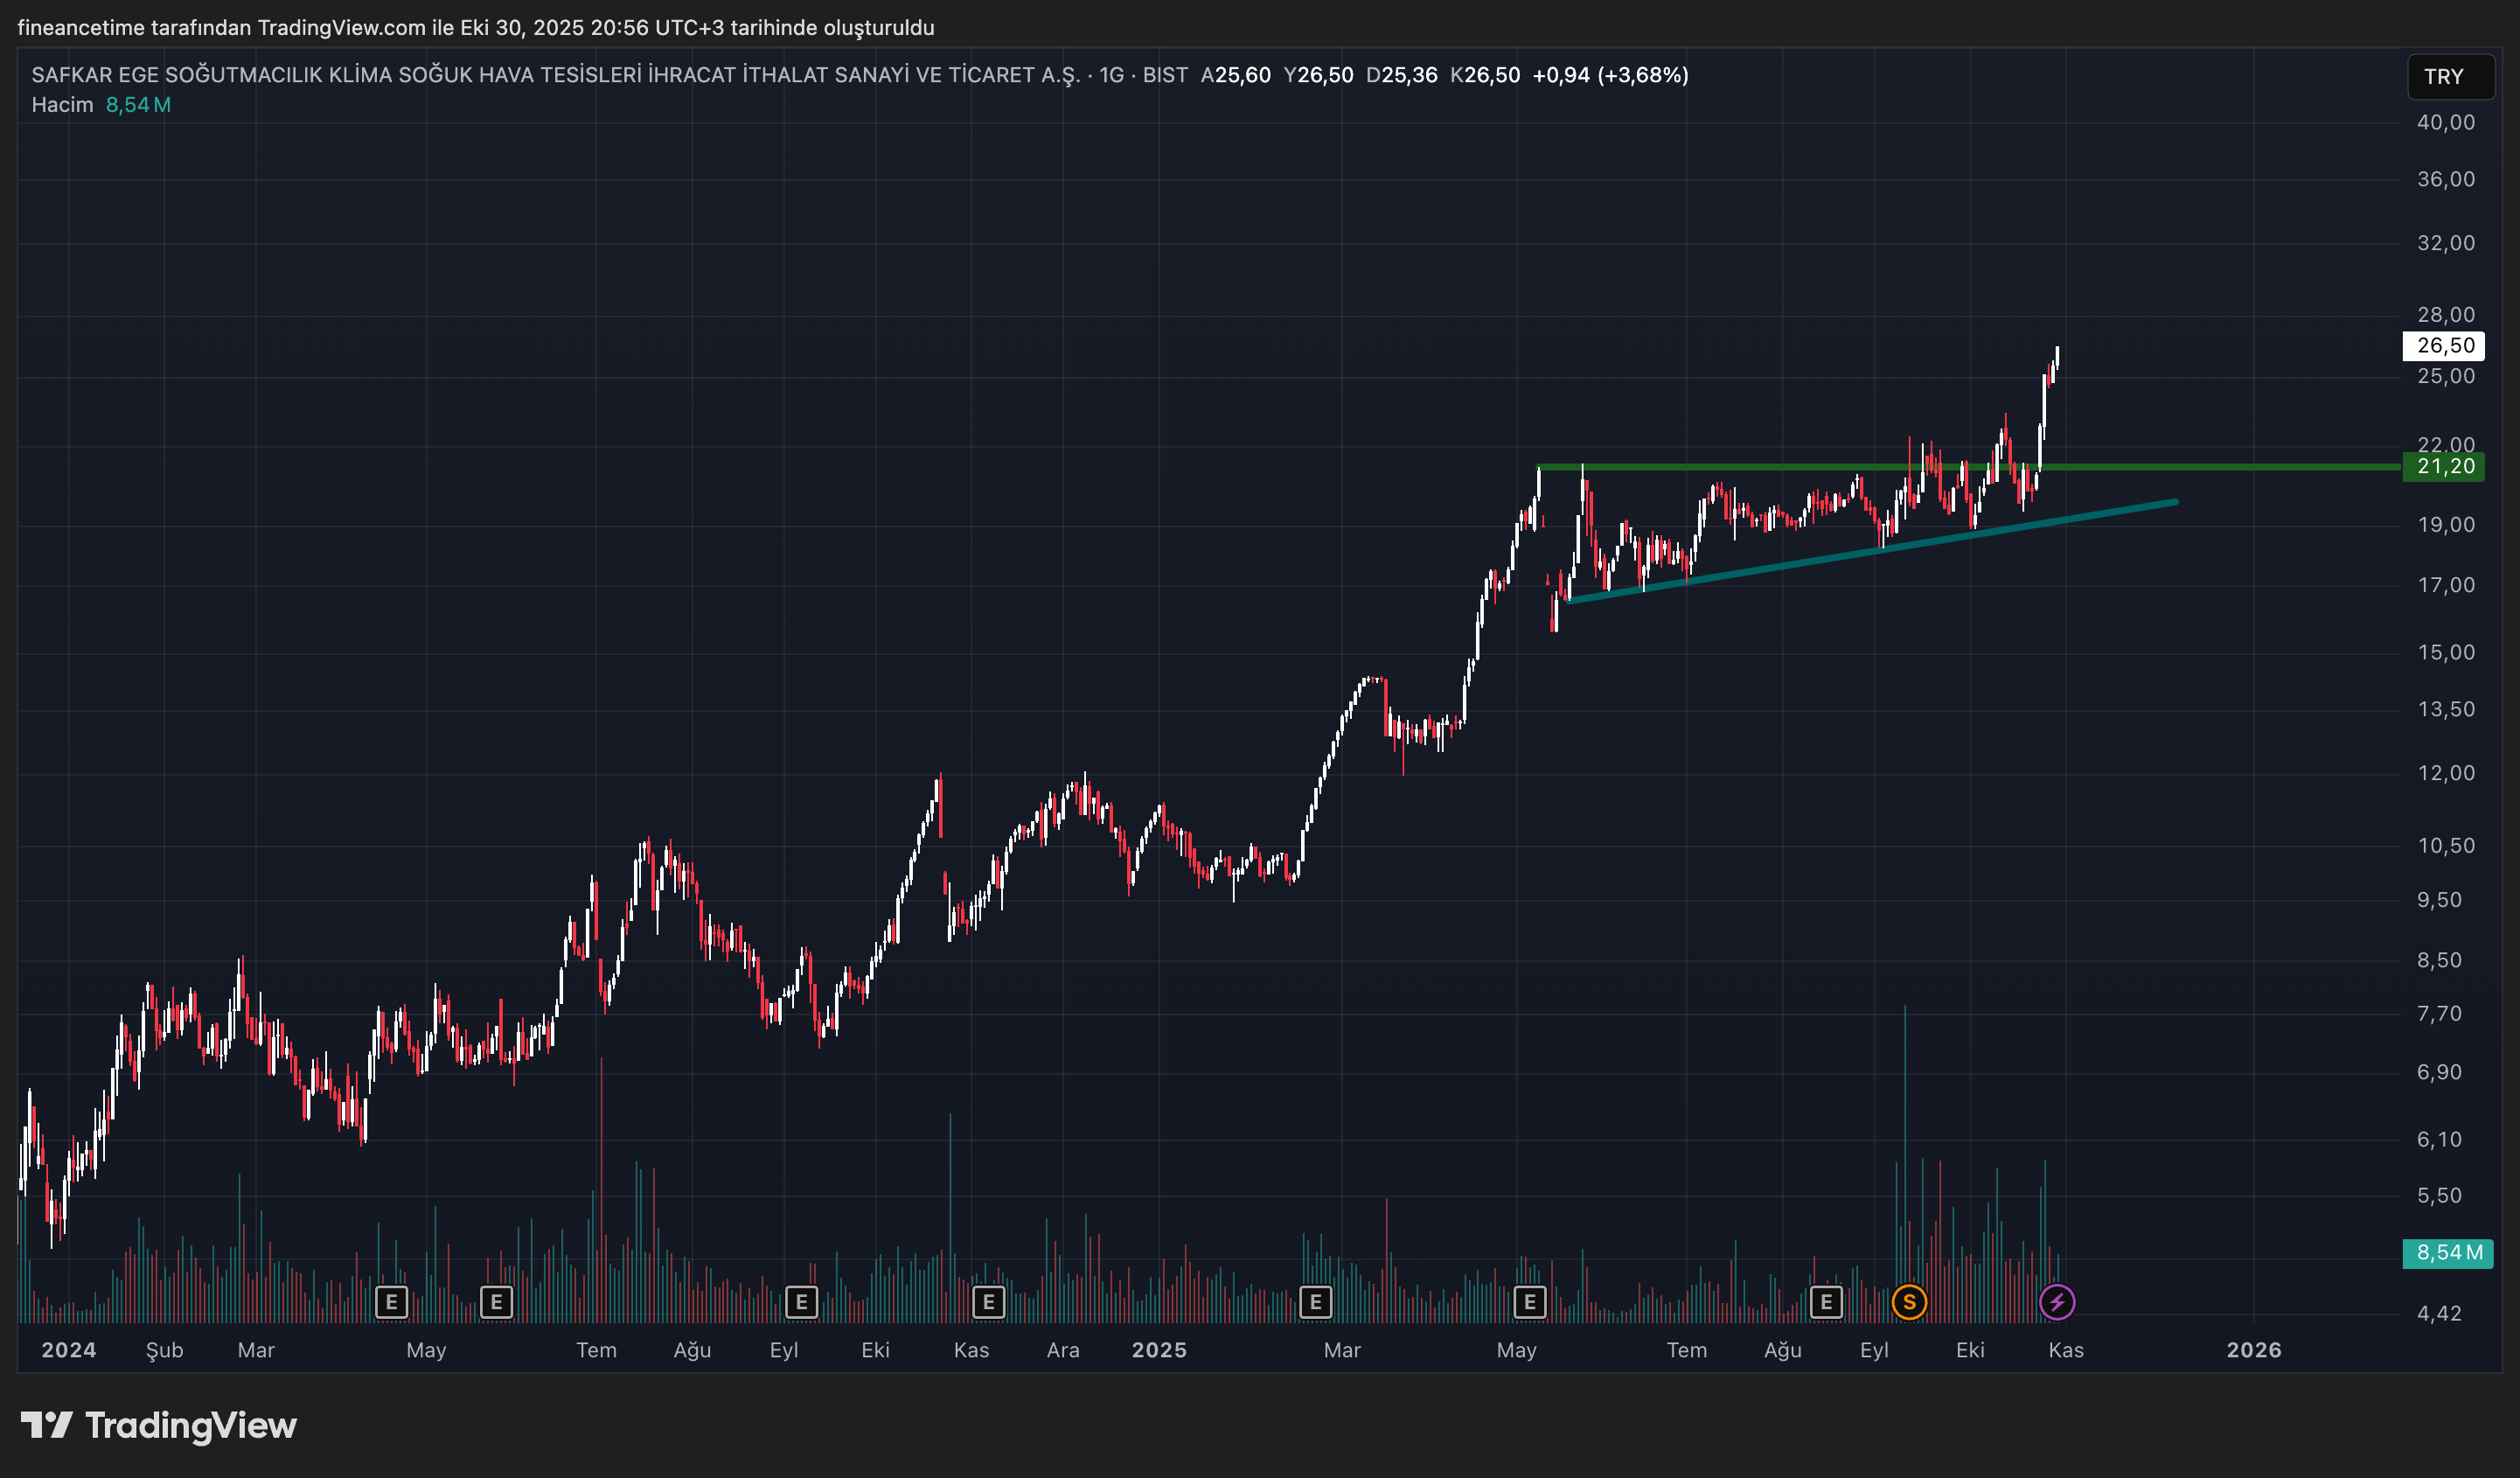Click the purple lightning event marker

click(x=2057, y=1302)
